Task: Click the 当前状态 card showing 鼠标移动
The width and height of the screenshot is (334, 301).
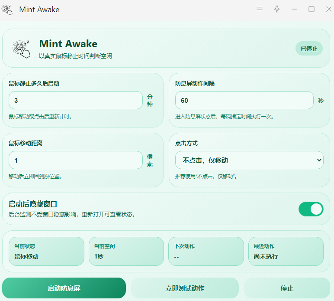Action: 46,251
